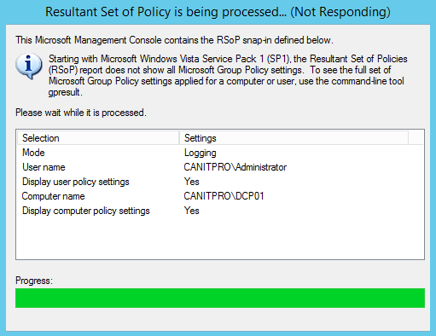Screen dimensions: 436x336
Task: Click the CANITPRO\DCP01 value
Action: point(224,196)
